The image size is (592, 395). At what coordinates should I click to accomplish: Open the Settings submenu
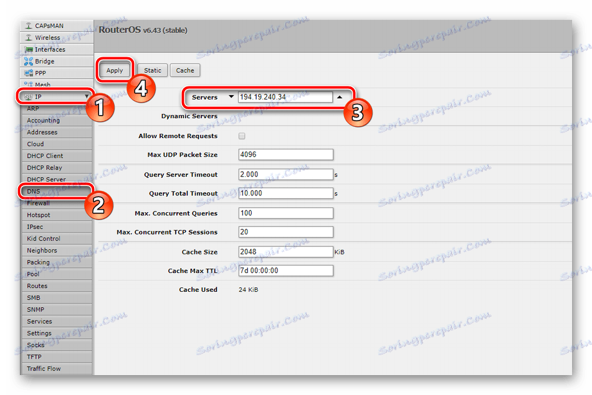57,333
